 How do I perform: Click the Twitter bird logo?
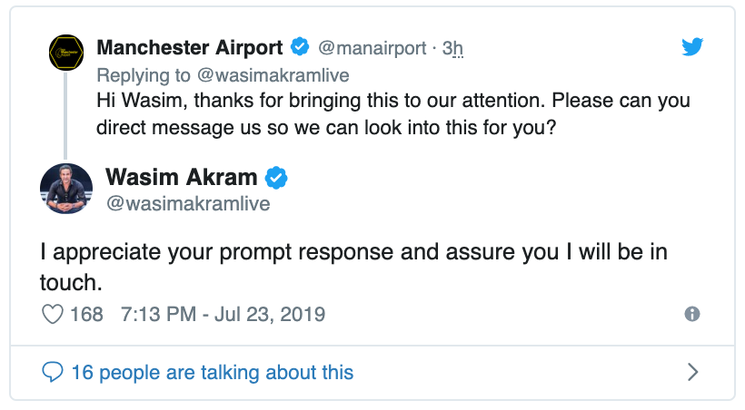[x=693, y=47]
